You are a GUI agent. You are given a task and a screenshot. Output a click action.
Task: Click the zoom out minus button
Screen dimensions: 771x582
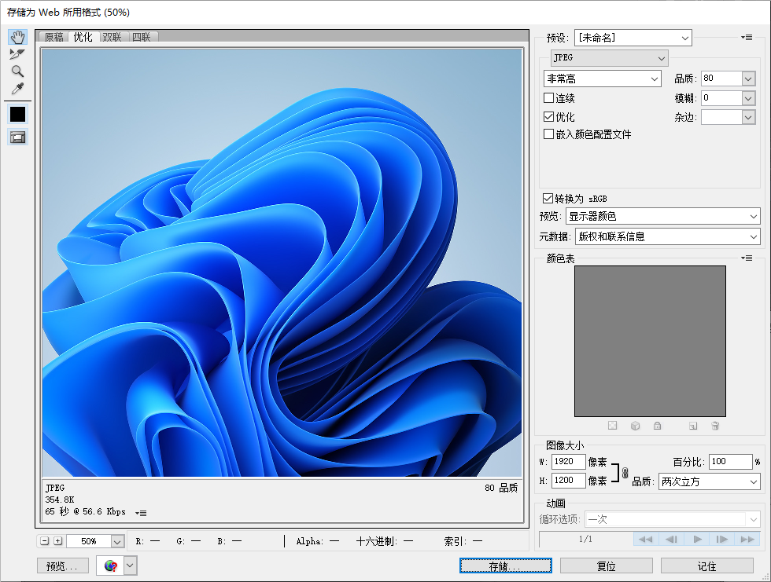tap(45, 541)
